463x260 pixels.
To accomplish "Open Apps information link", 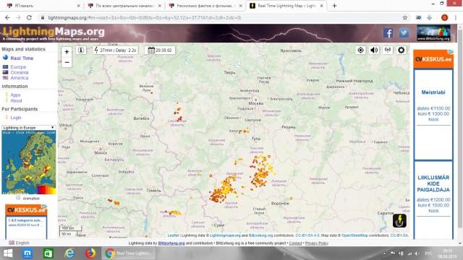I will [15, 95].
